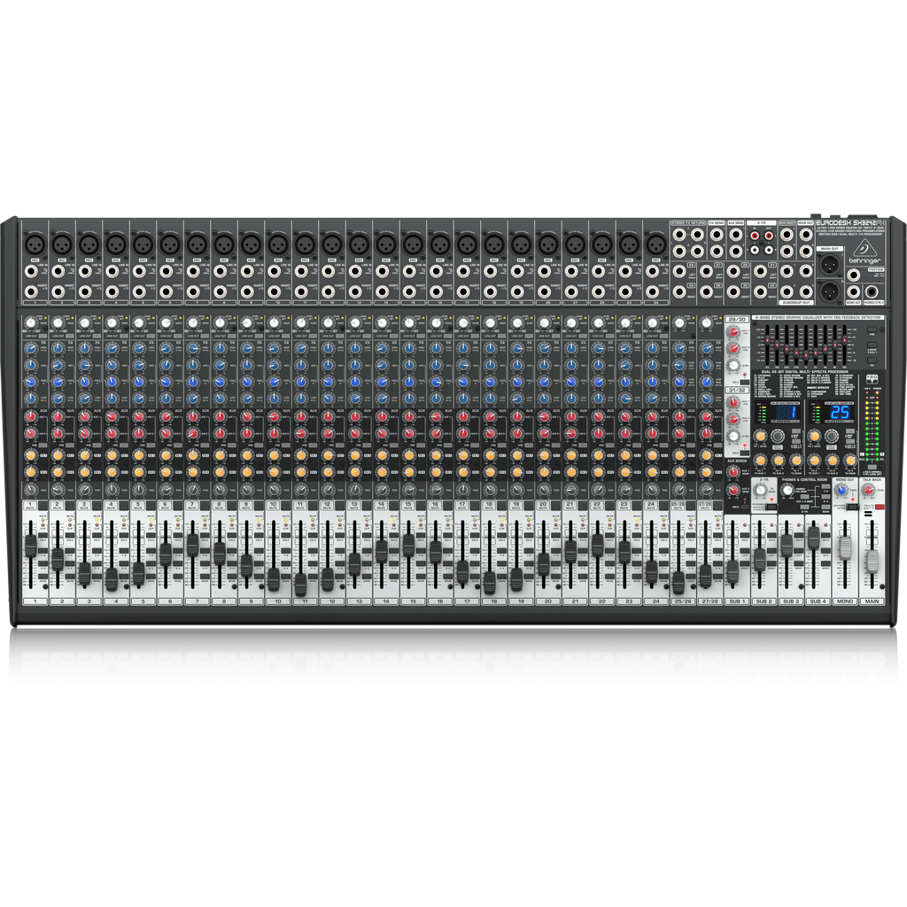Screen dimensions: 907x907
Task: Click the FX 1 Send orange knob
Action: [x=761, y=436]
